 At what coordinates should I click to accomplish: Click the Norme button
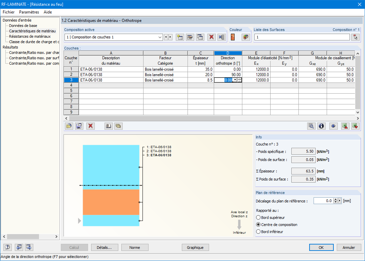(135, 248)
